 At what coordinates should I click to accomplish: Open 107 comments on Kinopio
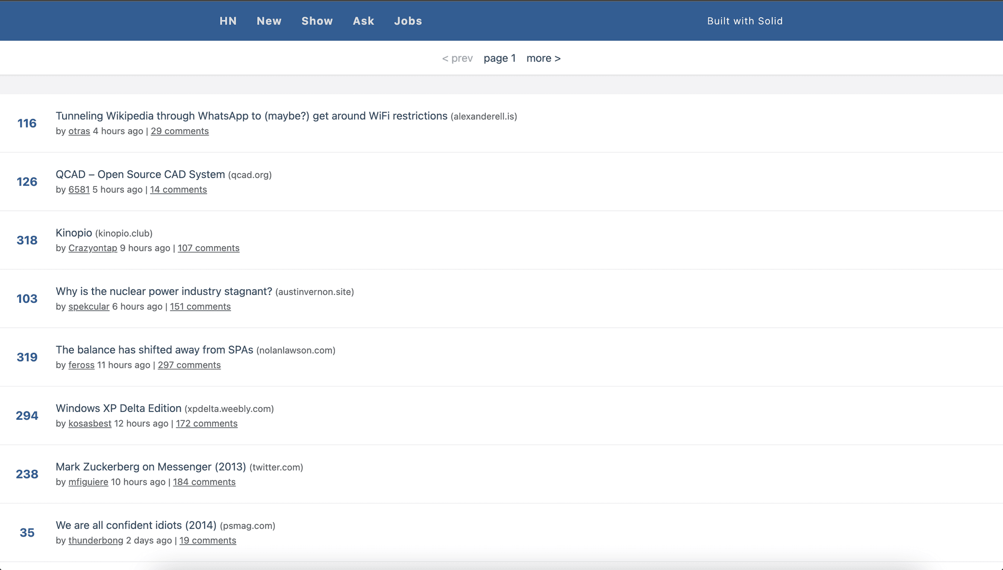pos(208,248)
